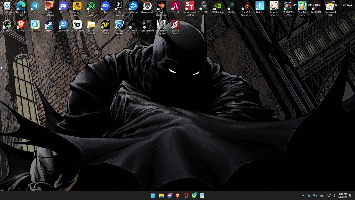355x200 pixels.
Task: Select the Discord desktop shortcut
Action: (x=63, y=8)
